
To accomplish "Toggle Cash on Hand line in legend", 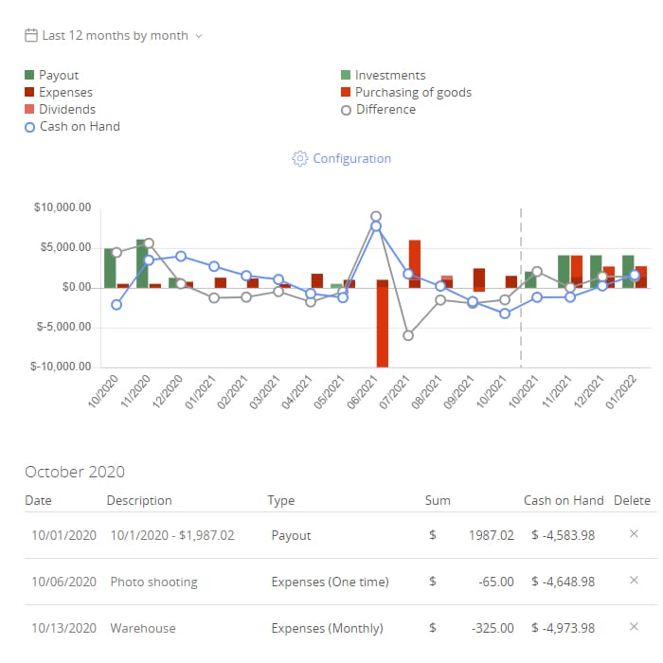I will click(79, 127).
